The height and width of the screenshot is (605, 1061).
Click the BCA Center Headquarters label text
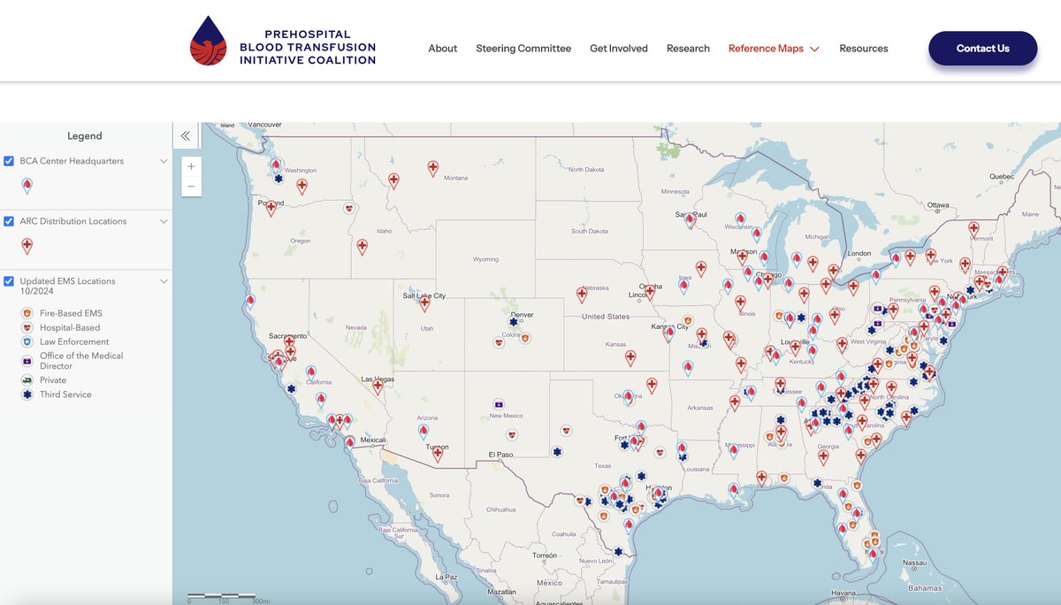[72, 161]
